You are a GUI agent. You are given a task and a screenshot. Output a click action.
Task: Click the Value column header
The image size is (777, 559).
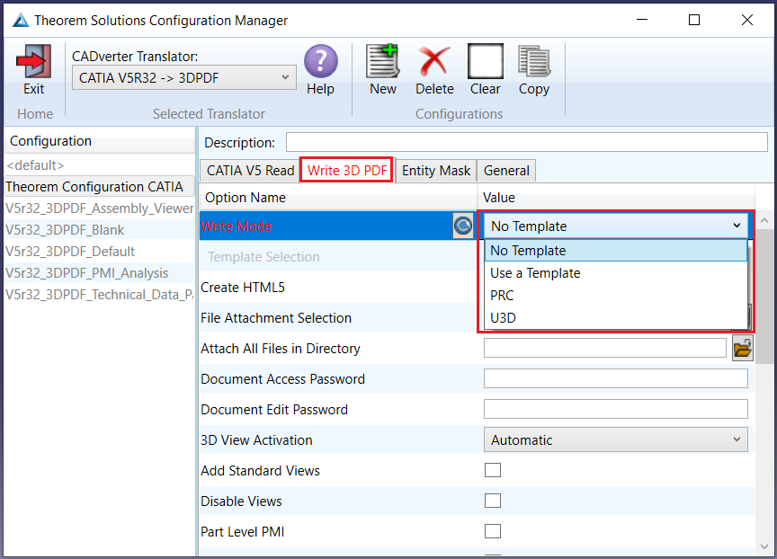tap(615, 197)
